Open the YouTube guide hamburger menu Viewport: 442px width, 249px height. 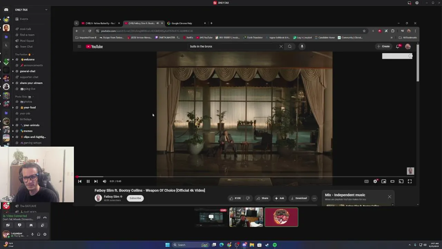(x=79, y=46)
